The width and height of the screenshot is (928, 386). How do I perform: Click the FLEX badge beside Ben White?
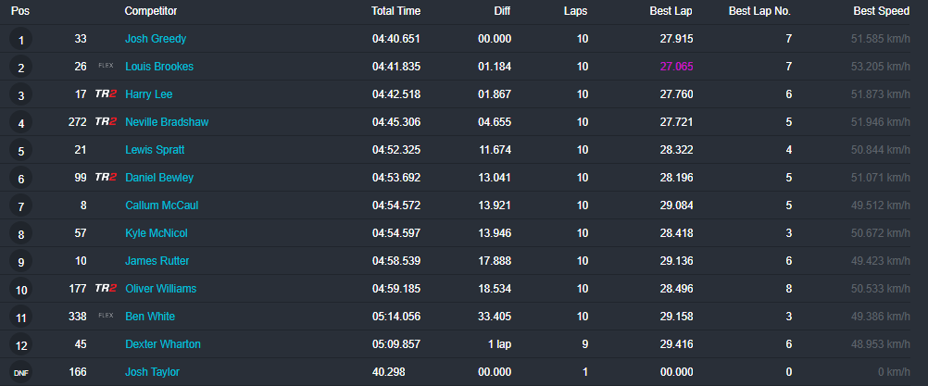pos(106,317)
